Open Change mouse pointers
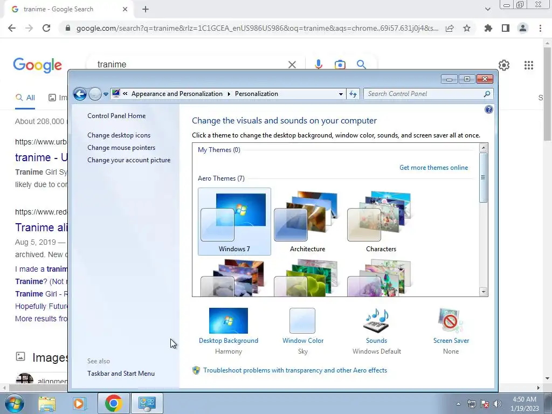 tap(121, 148)
